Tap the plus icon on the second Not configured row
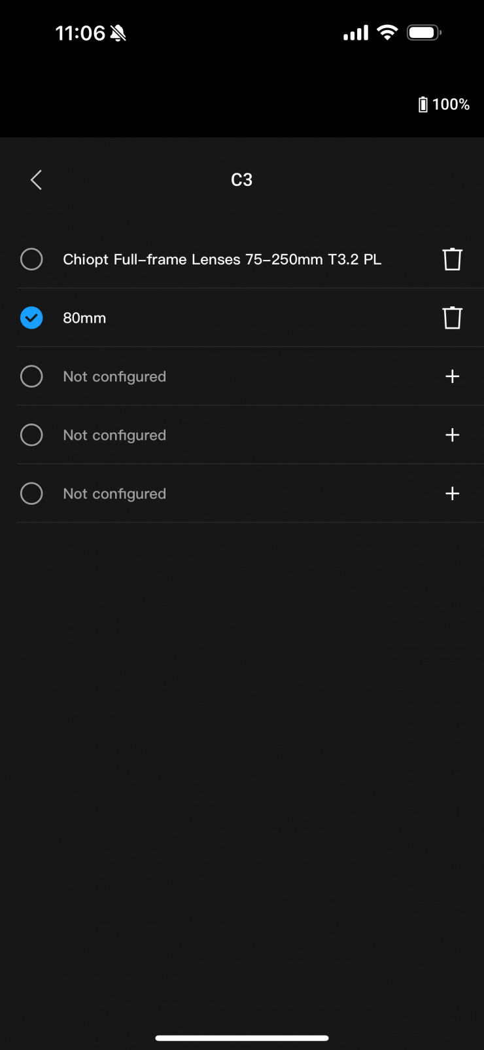Image resolution: width=484 pixels, height=1050 pixels. (452, 435)
